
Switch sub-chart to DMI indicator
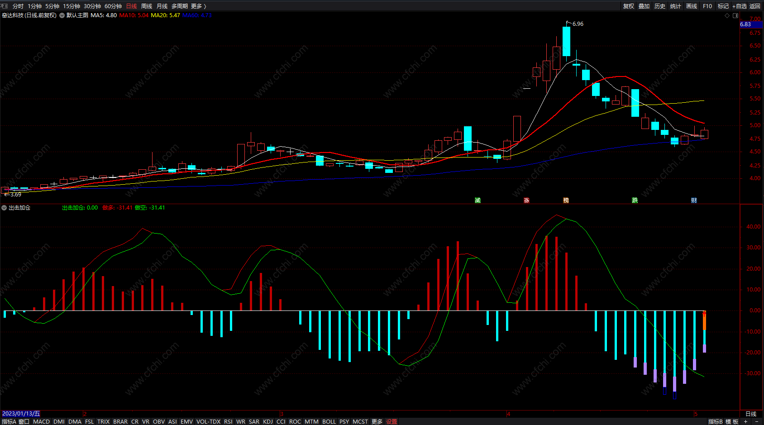coord(59,421)
